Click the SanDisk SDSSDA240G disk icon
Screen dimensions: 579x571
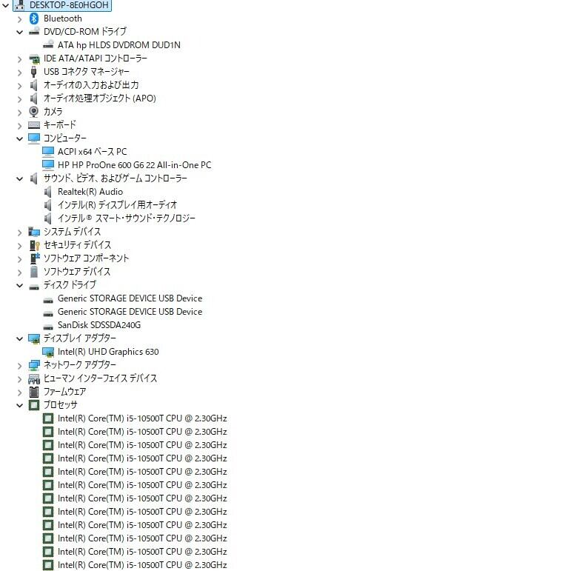pyautogui.click(x=48, y=327)
